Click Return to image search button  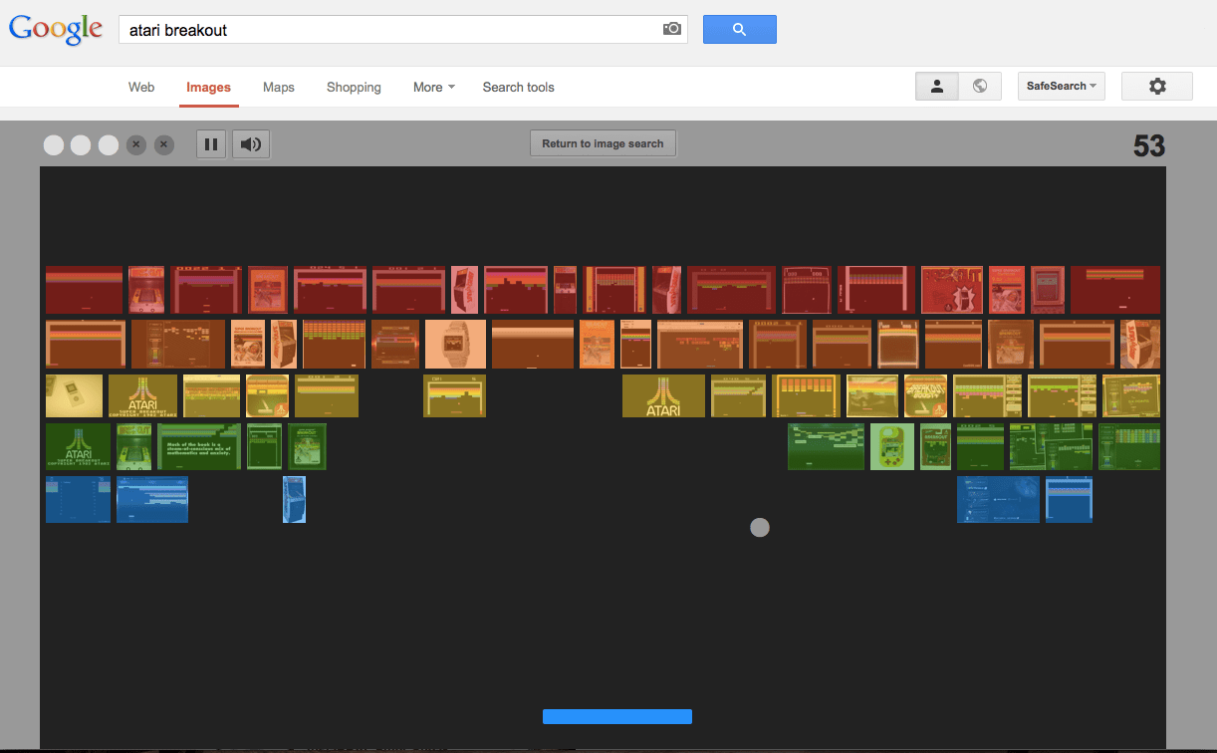603,143
